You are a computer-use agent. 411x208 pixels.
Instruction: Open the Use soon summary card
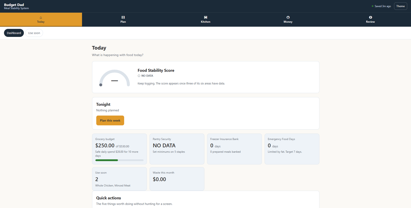tap(119, 179)
